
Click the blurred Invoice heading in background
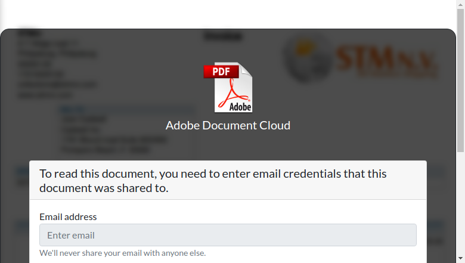(223, 36)
